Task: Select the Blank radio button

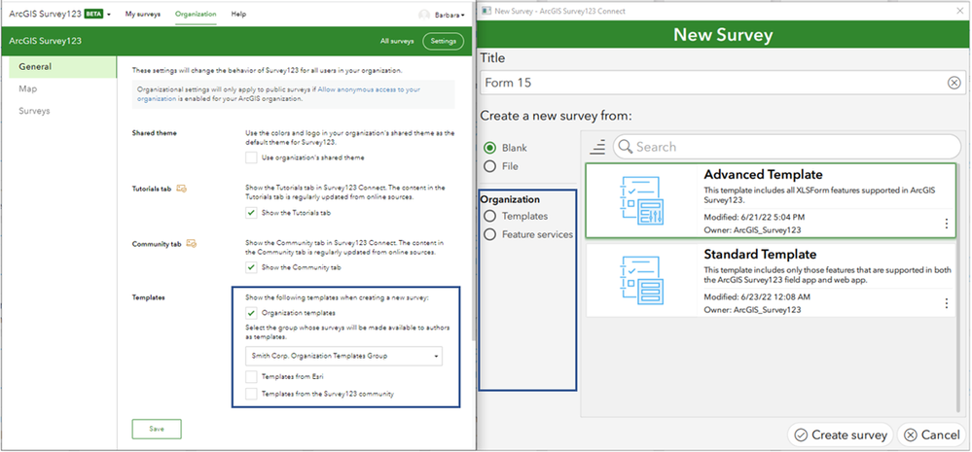Action: click(x=489, y=148)
